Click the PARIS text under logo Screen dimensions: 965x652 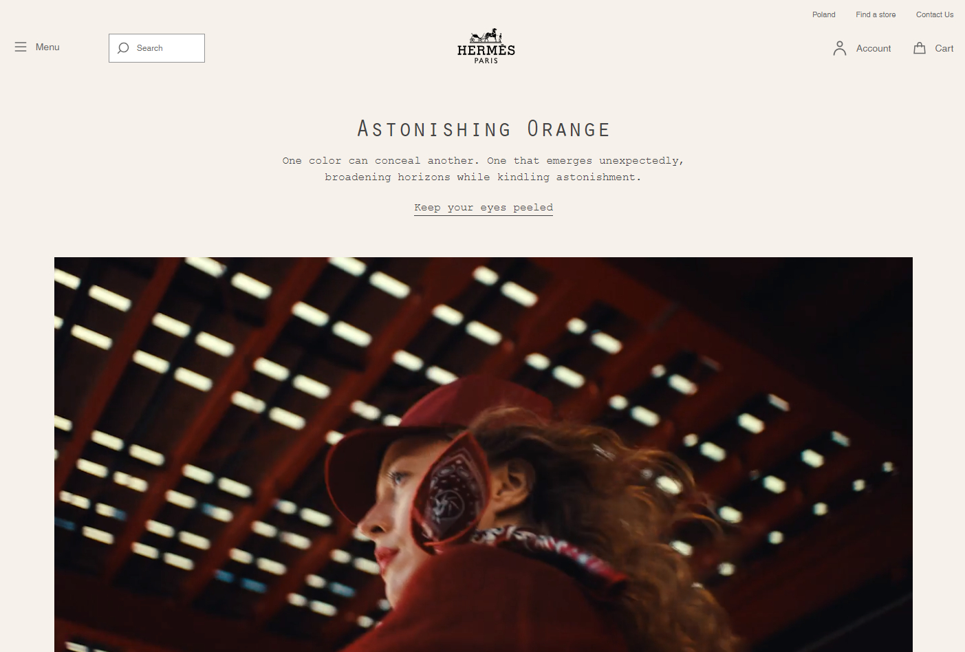click(486, 61)
